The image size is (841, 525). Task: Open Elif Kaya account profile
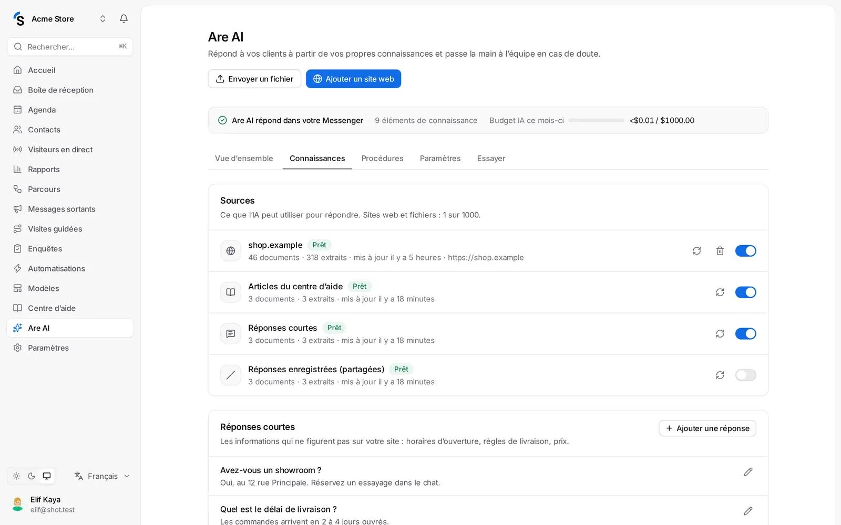70,504
